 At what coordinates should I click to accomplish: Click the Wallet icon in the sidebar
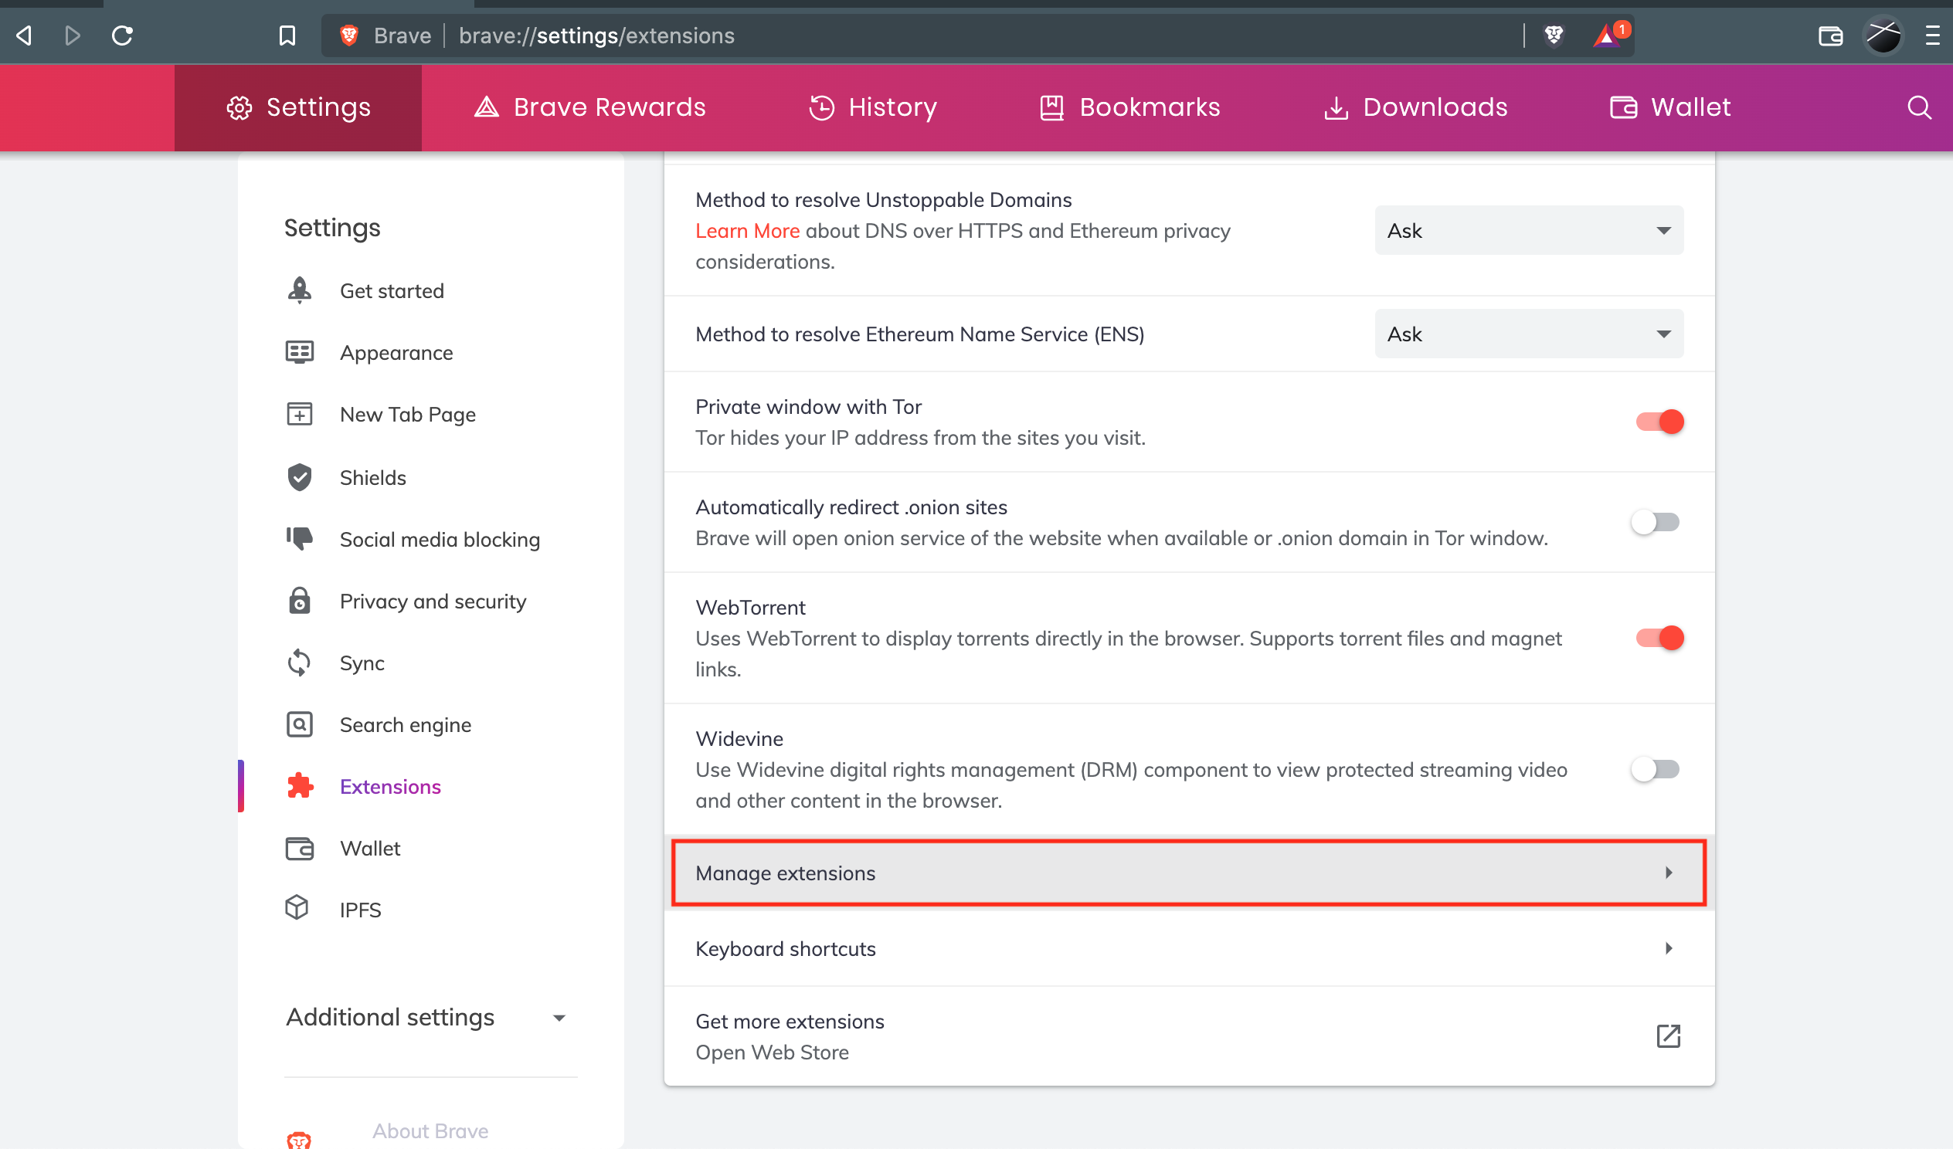299,849
